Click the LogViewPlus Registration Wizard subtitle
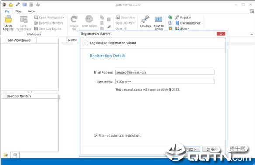Image resolution: width=255 pixels, height=165 pixels. click(x=113, y=43)
